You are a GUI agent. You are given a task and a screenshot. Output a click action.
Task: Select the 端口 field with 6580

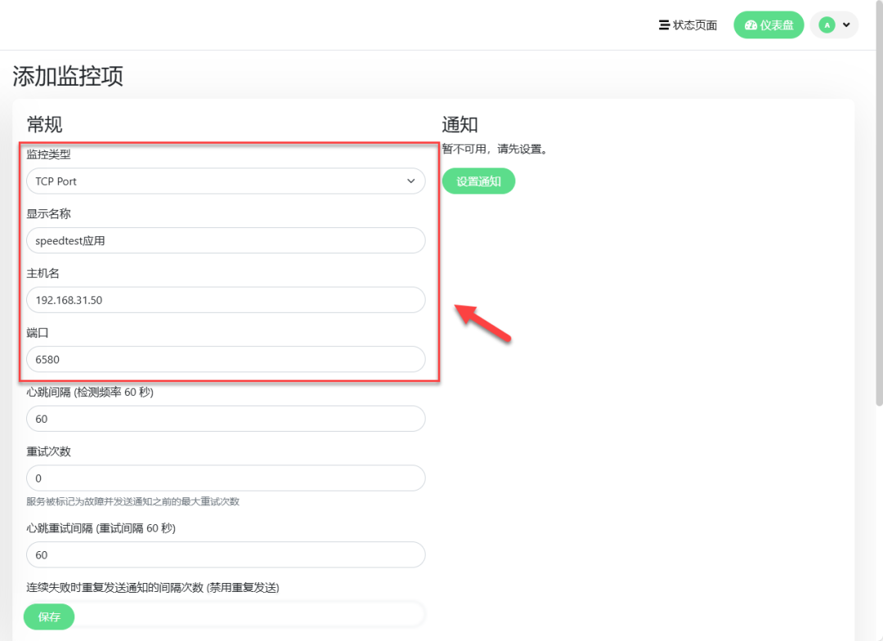point(226,360)
